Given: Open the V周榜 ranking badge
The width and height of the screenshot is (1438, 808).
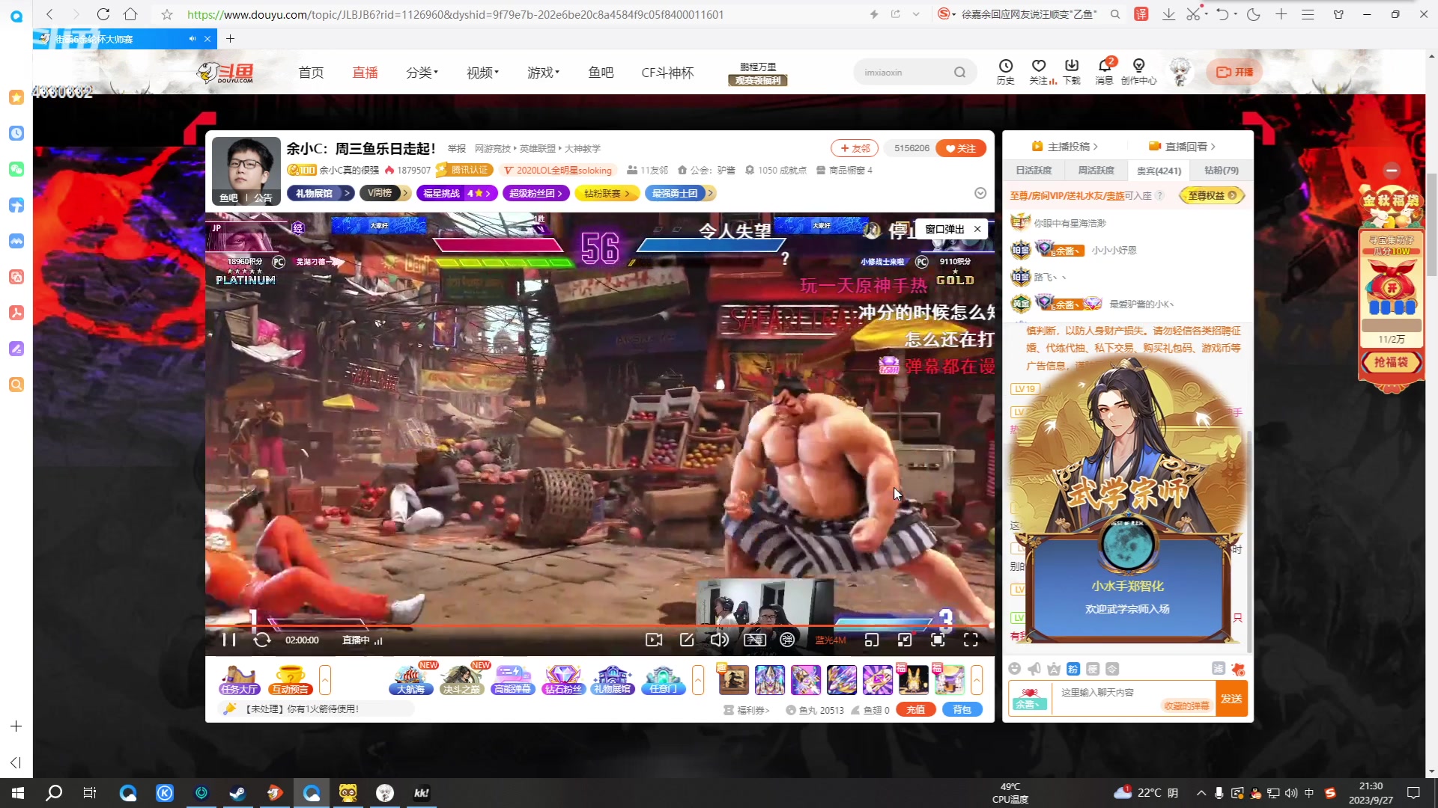Looking at the screenshot, I should tap(384, 193).
